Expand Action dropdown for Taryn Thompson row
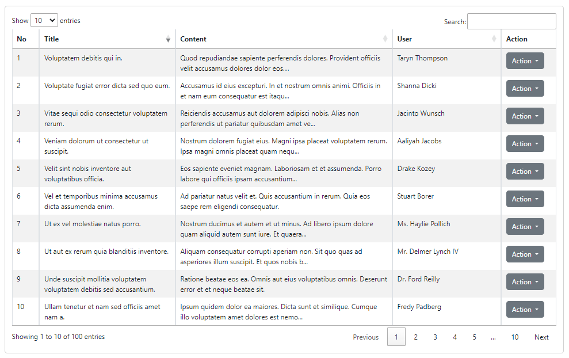Viewport: 569px width, 358px height. pos(525,61)
